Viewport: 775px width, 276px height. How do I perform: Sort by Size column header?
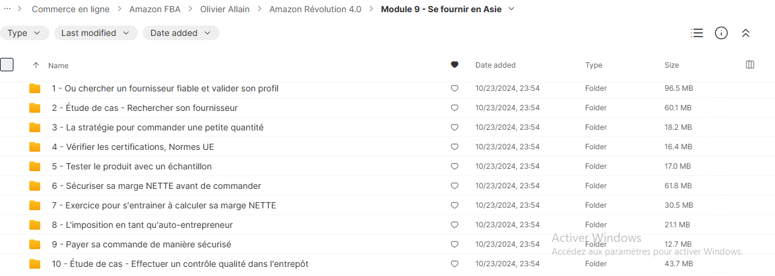671,65
